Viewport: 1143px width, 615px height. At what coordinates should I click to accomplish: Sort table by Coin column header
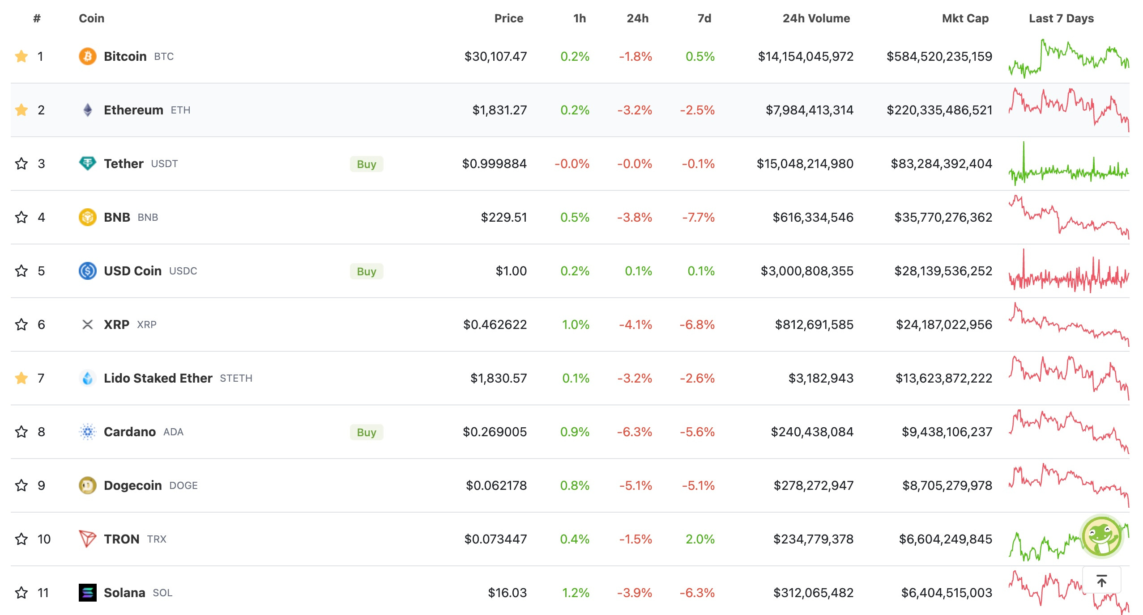[x=92, y=18]
